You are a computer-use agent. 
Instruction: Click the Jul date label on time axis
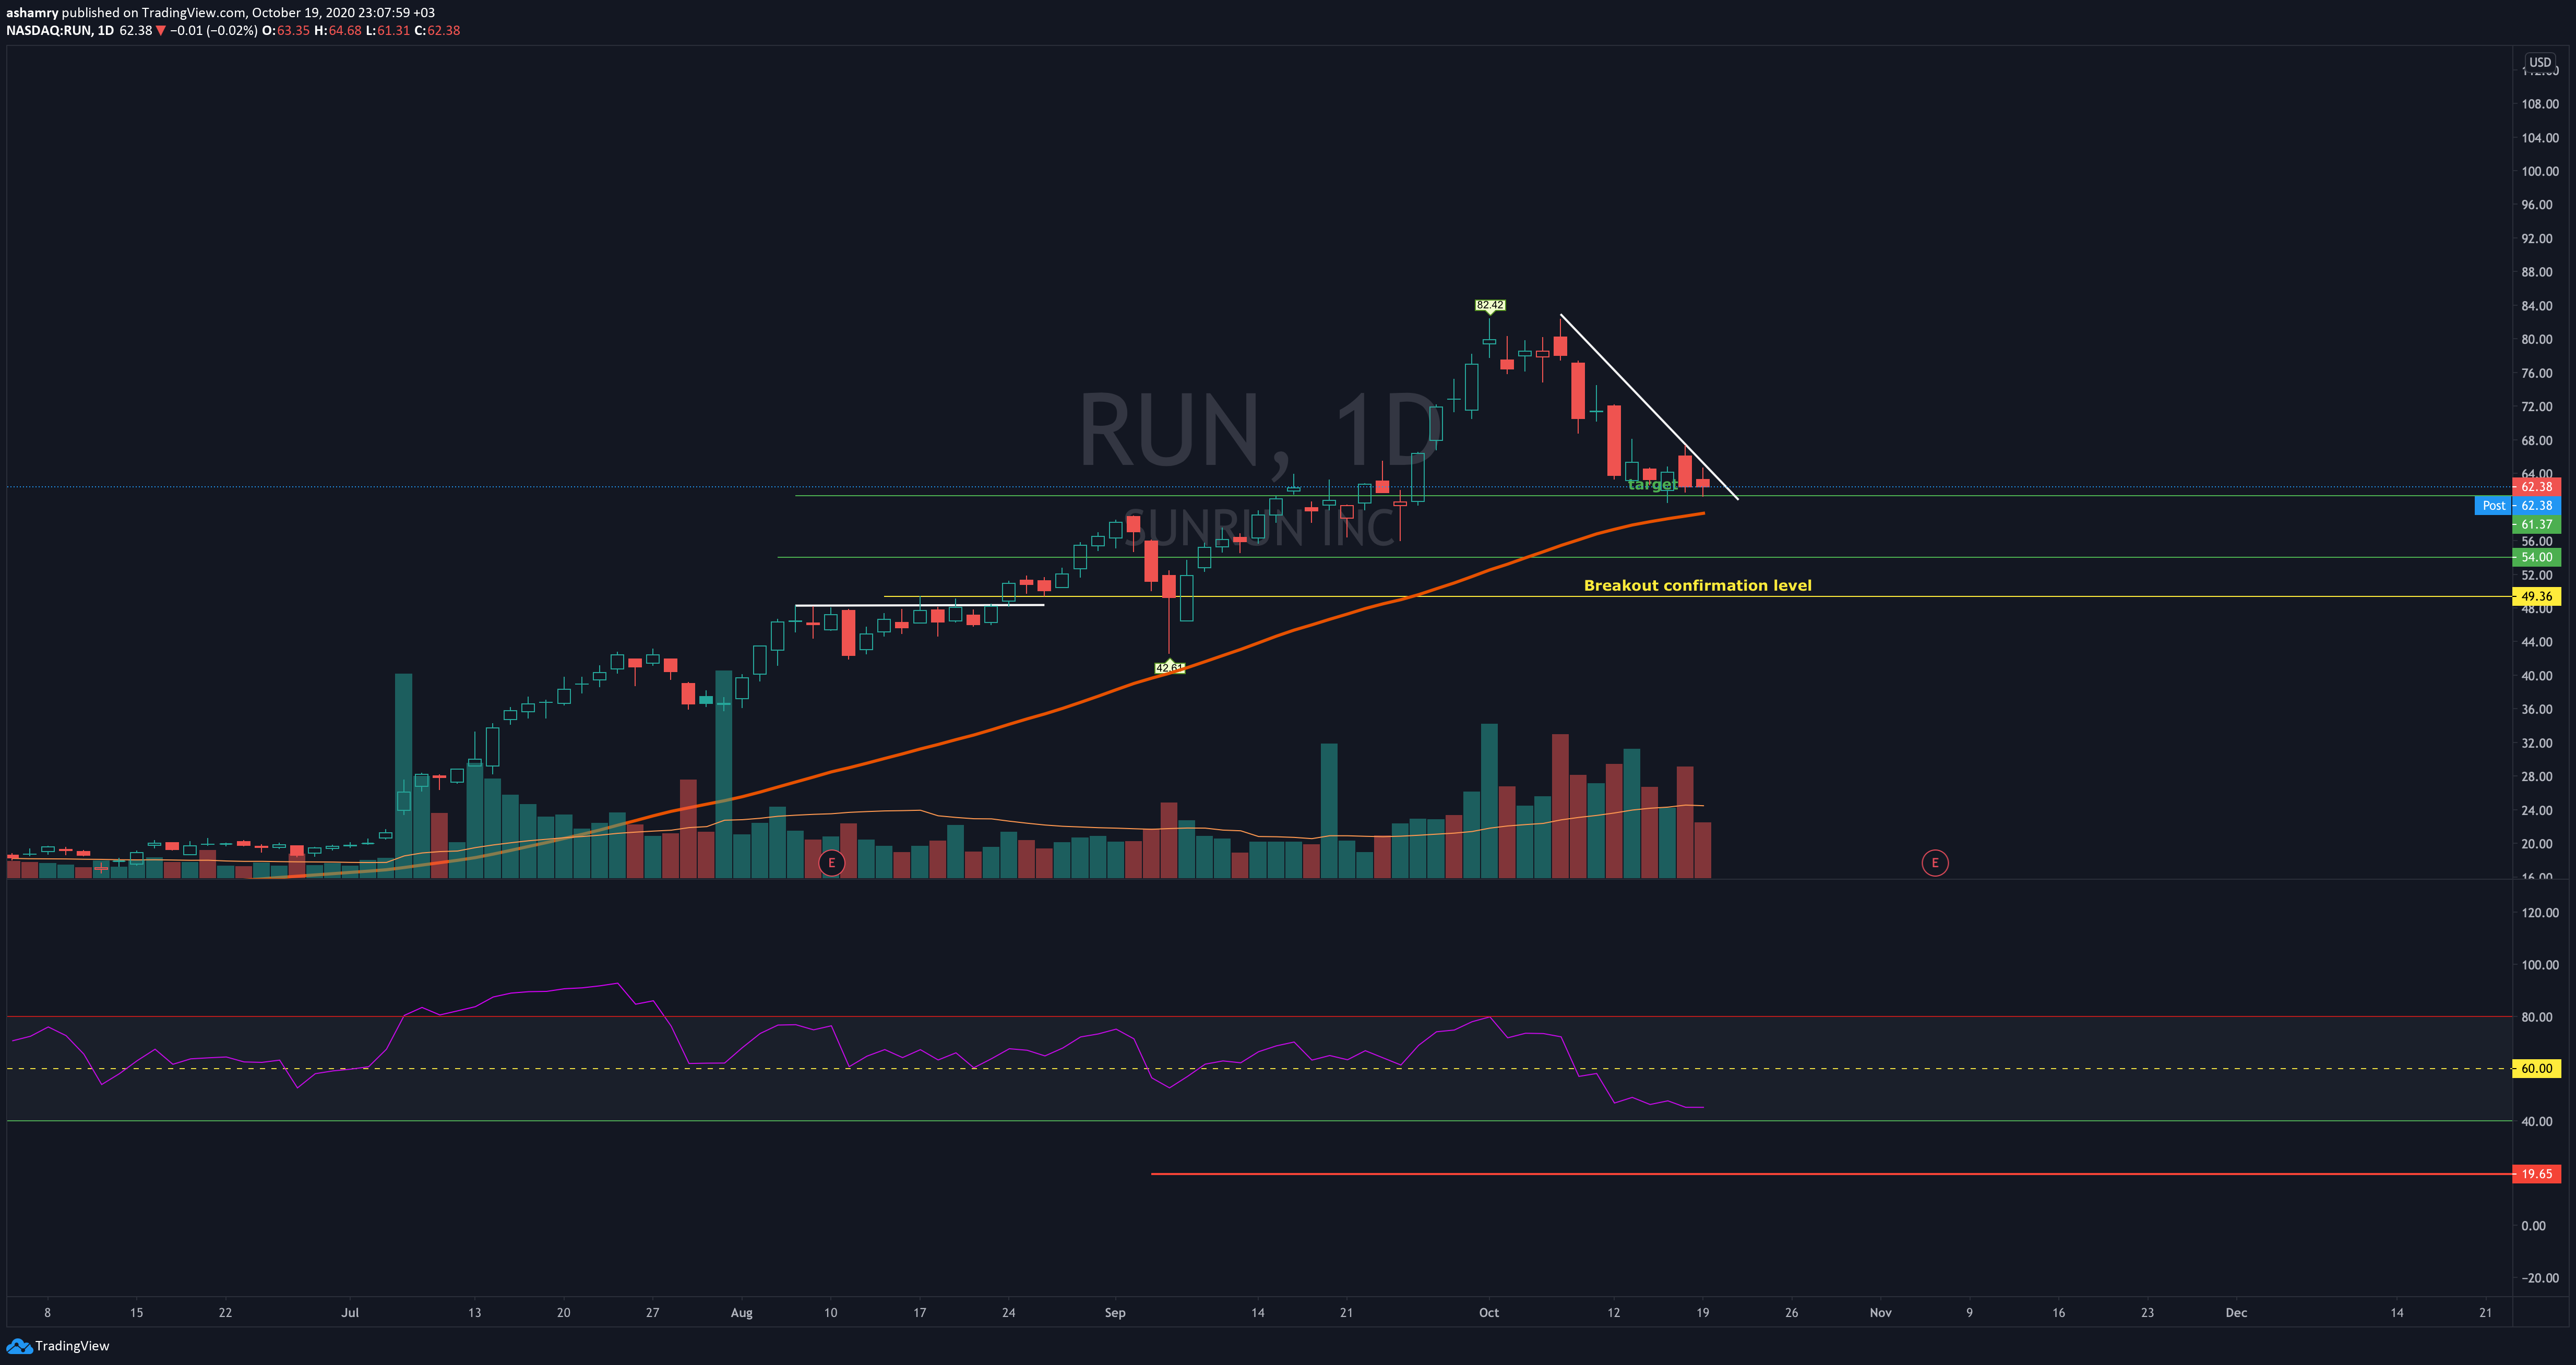(350, 1313)
